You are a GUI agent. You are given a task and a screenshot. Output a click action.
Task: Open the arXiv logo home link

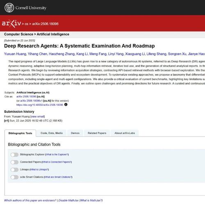[x=11, y=23]
